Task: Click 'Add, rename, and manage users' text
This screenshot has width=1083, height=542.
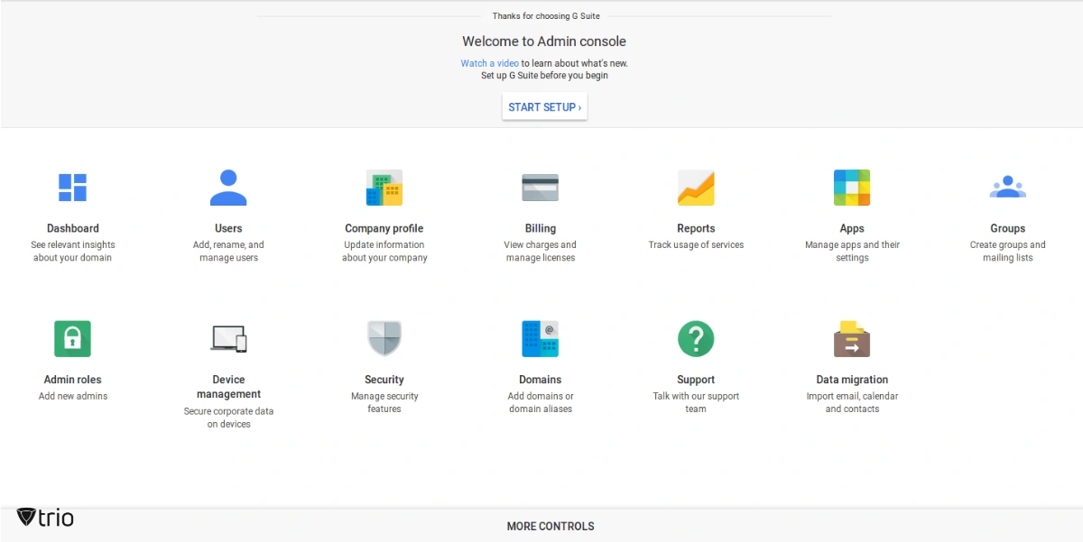Action: click(x=228, y=252)
